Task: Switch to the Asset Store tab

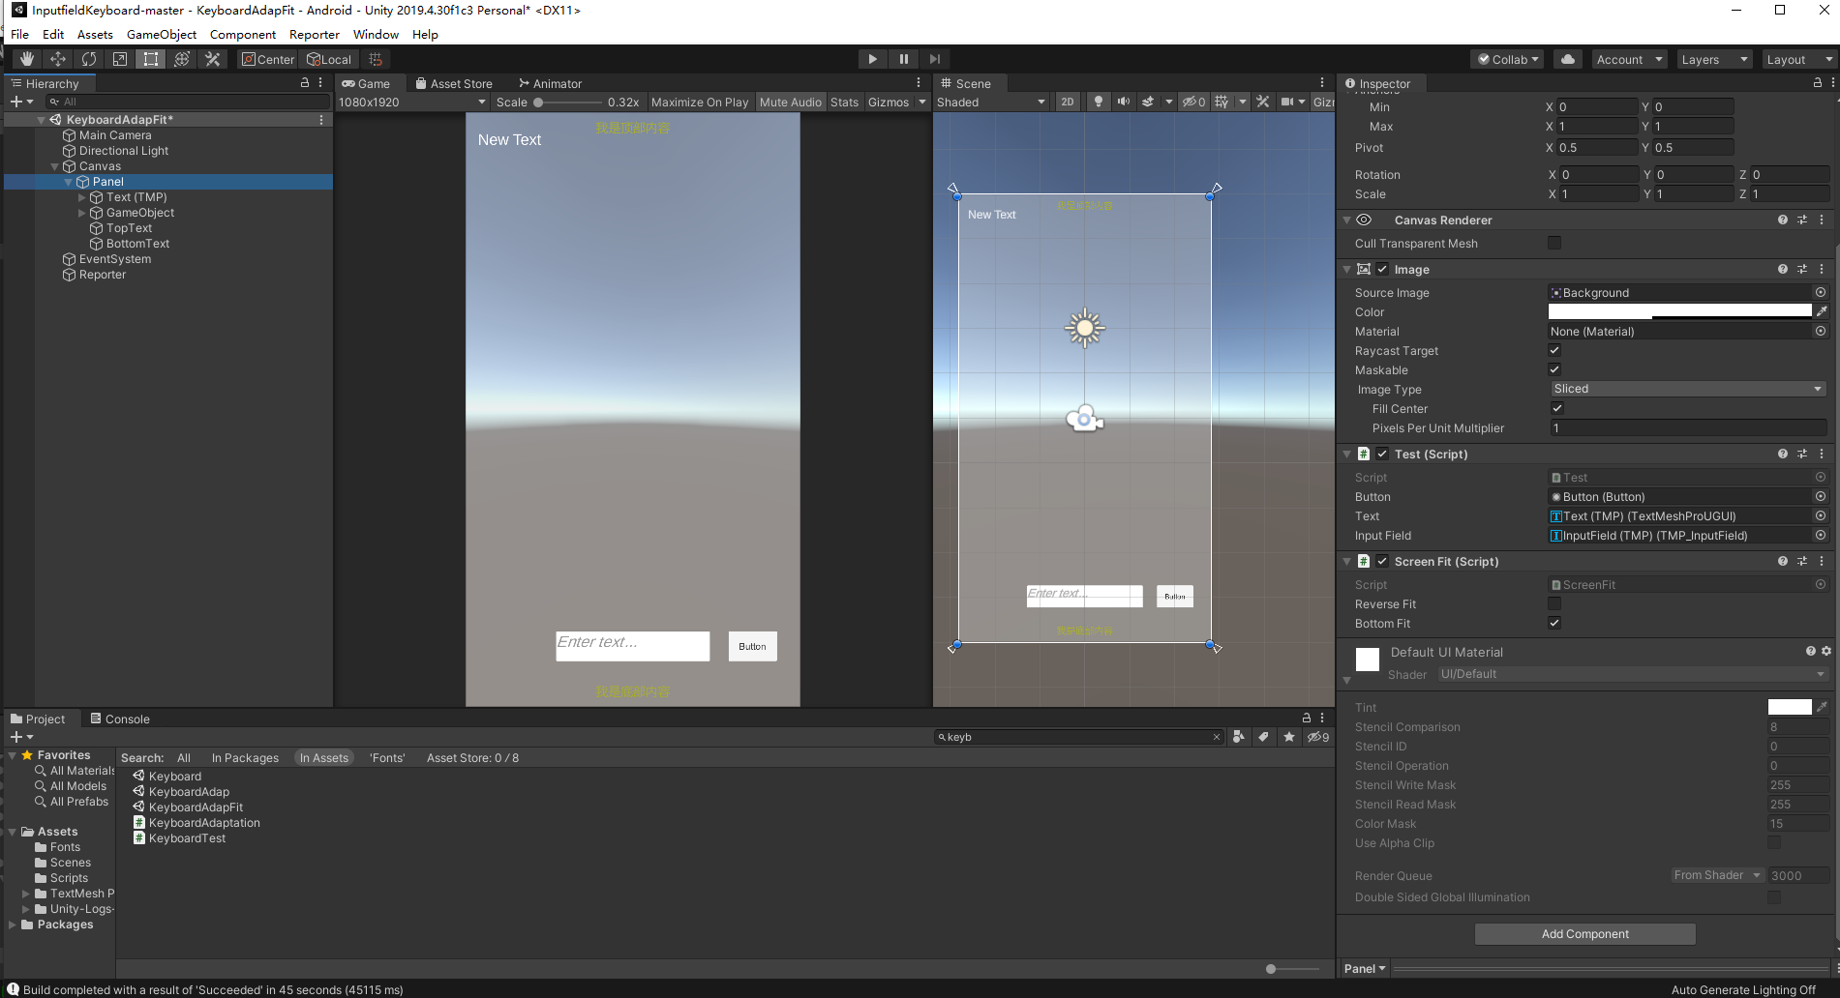Action: pyautogui.click(x=454, y=83)
